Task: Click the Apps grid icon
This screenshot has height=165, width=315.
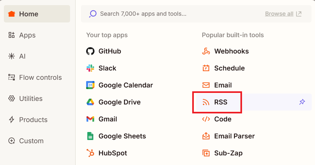Action: [x=12, y=35]
